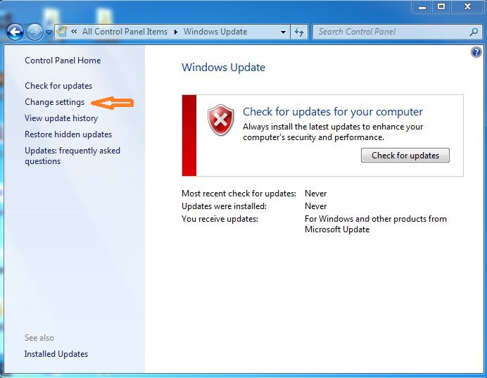Viewport: 487px width, 378px height.
Task: Open Updates: frequently asked questions
Action: click(72, 156)
